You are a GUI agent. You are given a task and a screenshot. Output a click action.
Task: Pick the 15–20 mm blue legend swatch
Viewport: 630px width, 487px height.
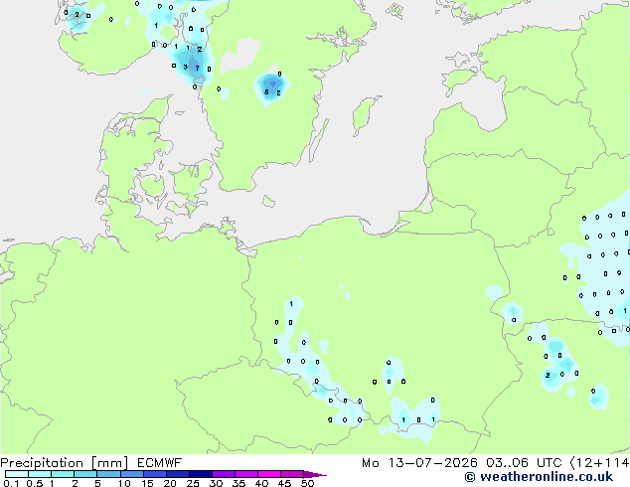pos(154,474)
